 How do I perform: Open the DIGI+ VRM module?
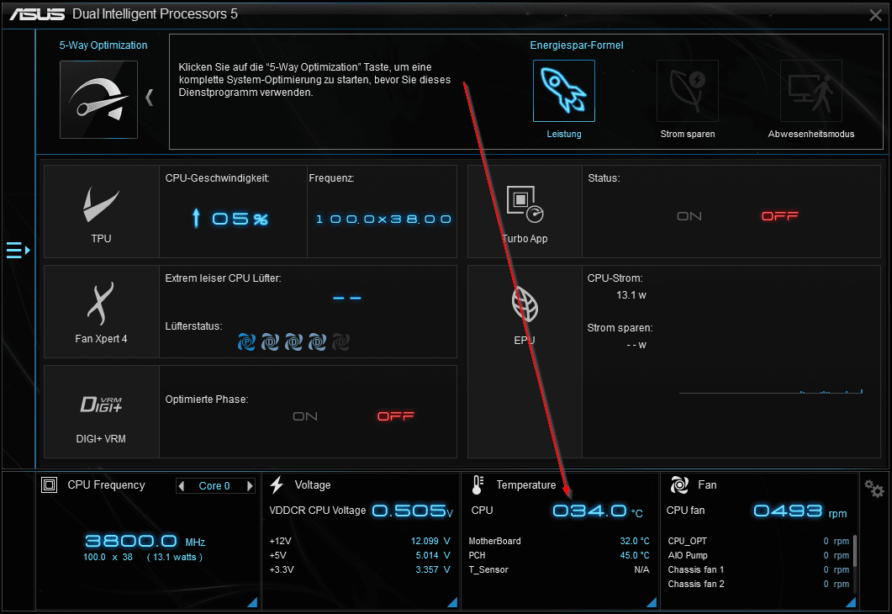[101, 412]
